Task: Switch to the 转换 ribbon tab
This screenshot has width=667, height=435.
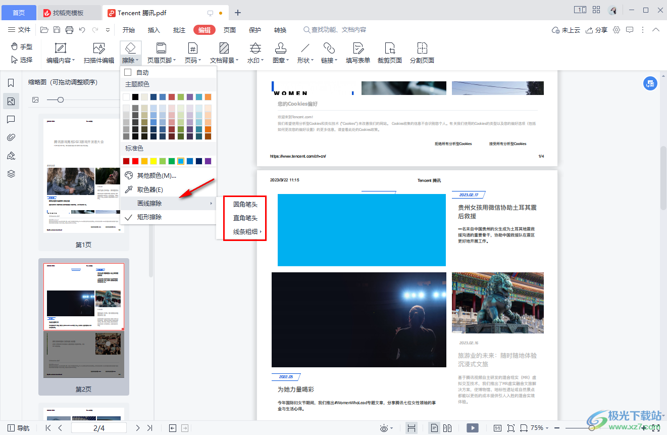Action: [280, 30]
